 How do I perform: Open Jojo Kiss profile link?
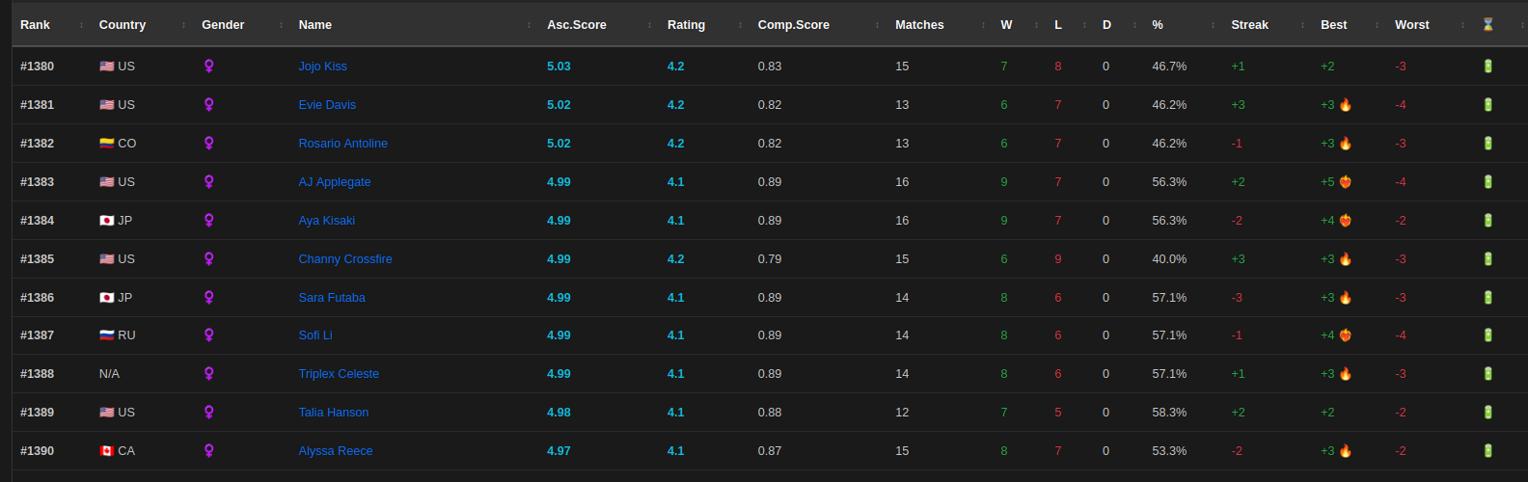[322, 67]
